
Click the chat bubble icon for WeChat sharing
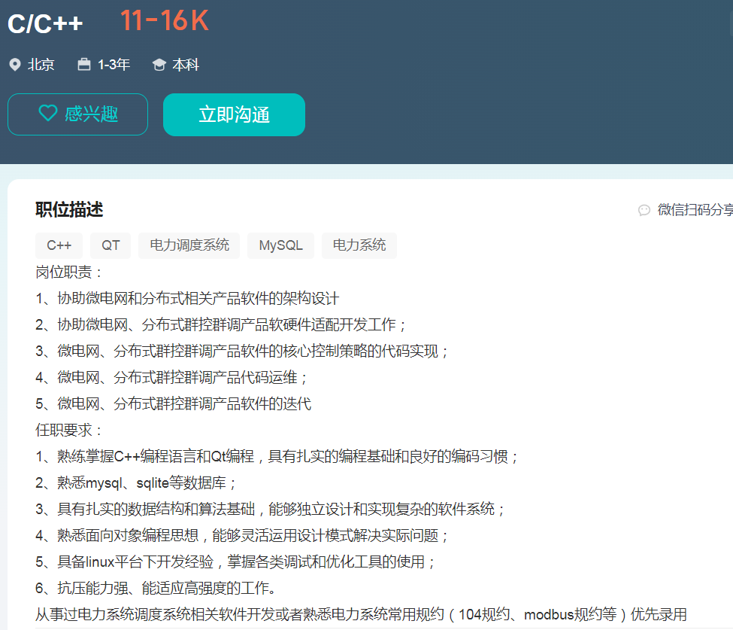[x=644, y=210]
